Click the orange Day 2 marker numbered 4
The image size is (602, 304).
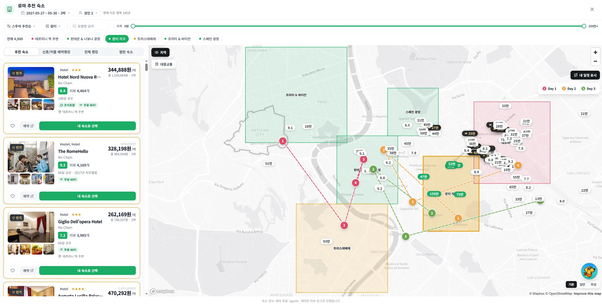coord(518,165)
